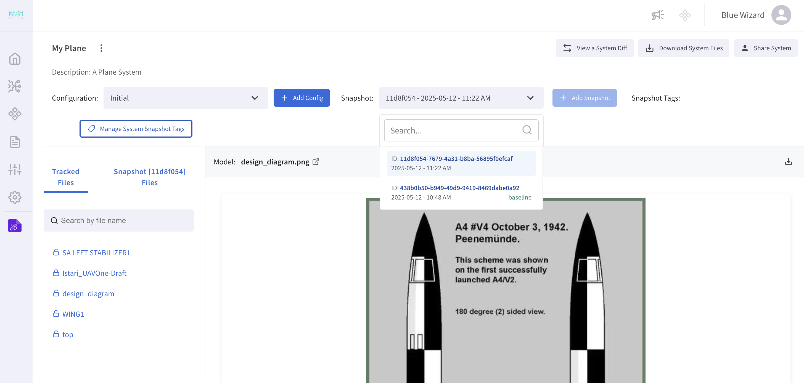Click the megaphone announcements icon
804x383 pixels.
pyautogui.click(x=657, y=15)
